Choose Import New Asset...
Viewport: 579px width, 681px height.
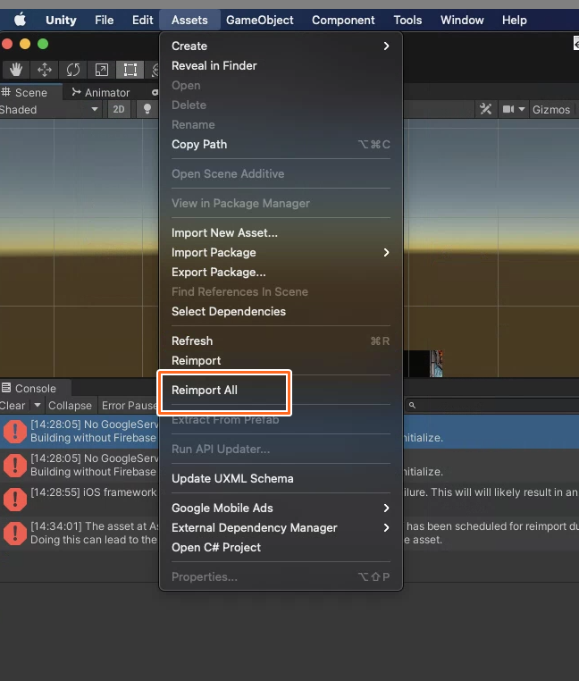coord(281,232)
